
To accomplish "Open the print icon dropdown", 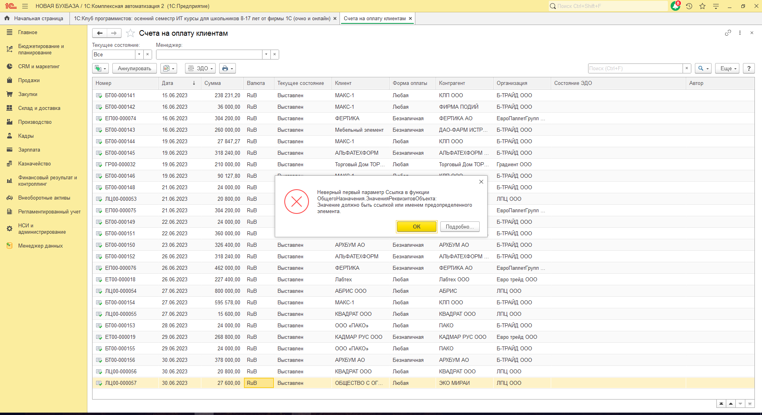I will coord(227,68).
